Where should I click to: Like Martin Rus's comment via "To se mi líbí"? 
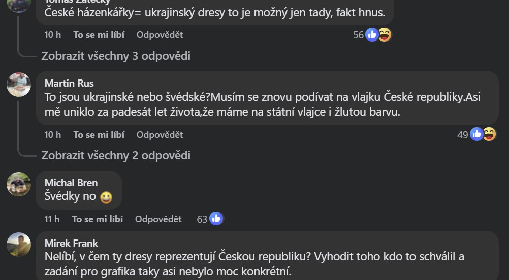pos(99,135)
